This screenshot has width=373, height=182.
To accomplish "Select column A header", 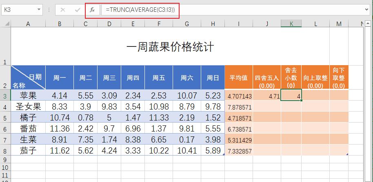I will [x=28, y=24].
